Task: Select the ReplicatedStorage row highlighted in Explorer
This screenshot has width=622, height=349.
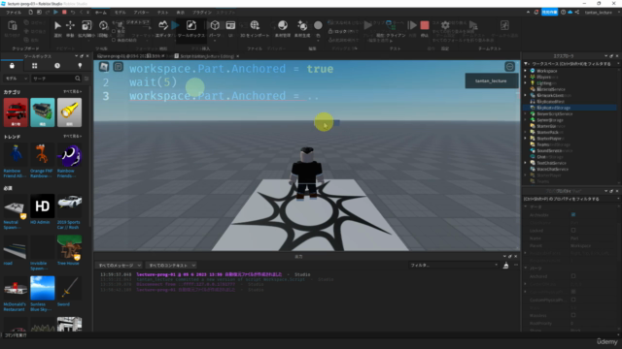Action: click(x=570, y=108)
